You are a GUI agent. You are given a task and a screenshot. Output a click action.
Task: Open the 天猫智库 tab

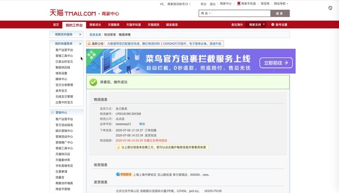tap(114, 25)
